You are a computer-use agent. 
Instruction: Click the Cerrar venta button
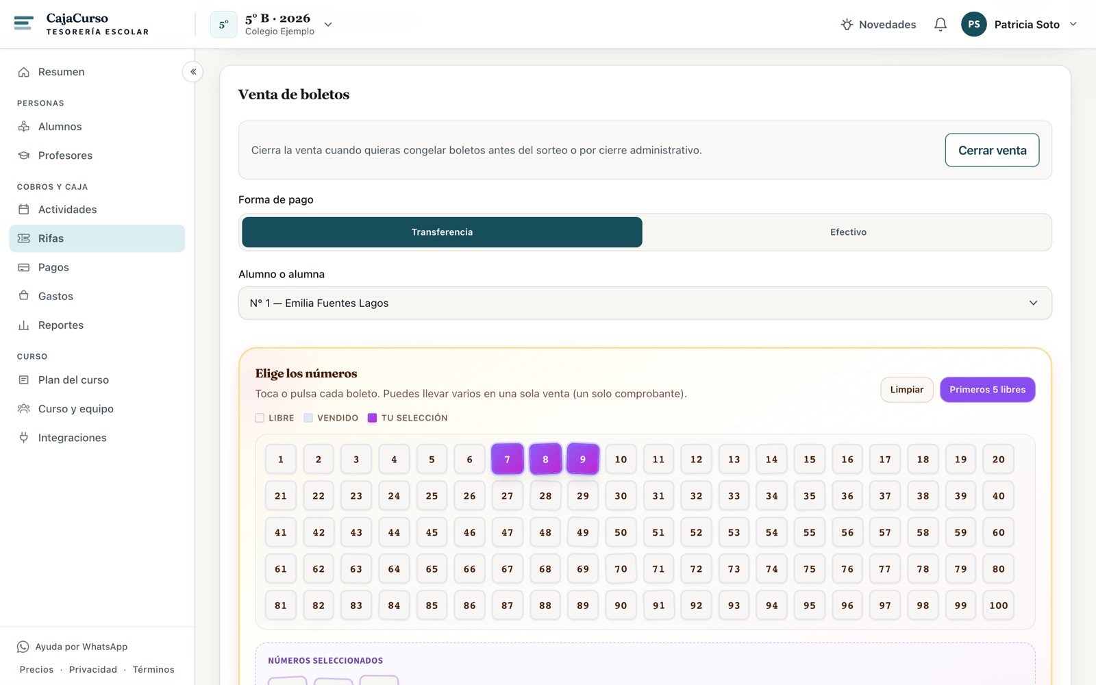click(992, 150)
